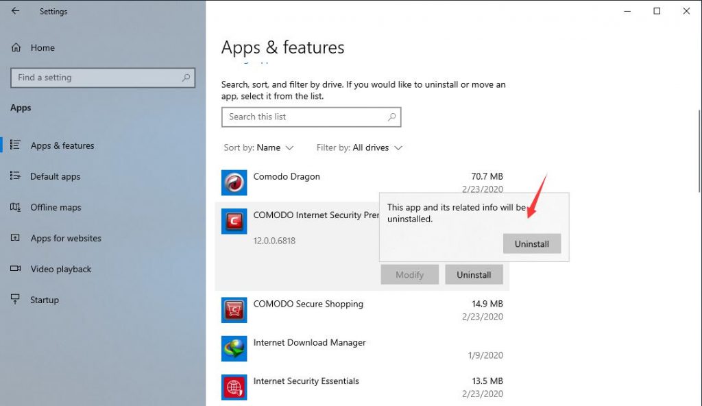Open Default apps in the sidebar
Viewport: 702px width, 406px height.
coord(55,176)
